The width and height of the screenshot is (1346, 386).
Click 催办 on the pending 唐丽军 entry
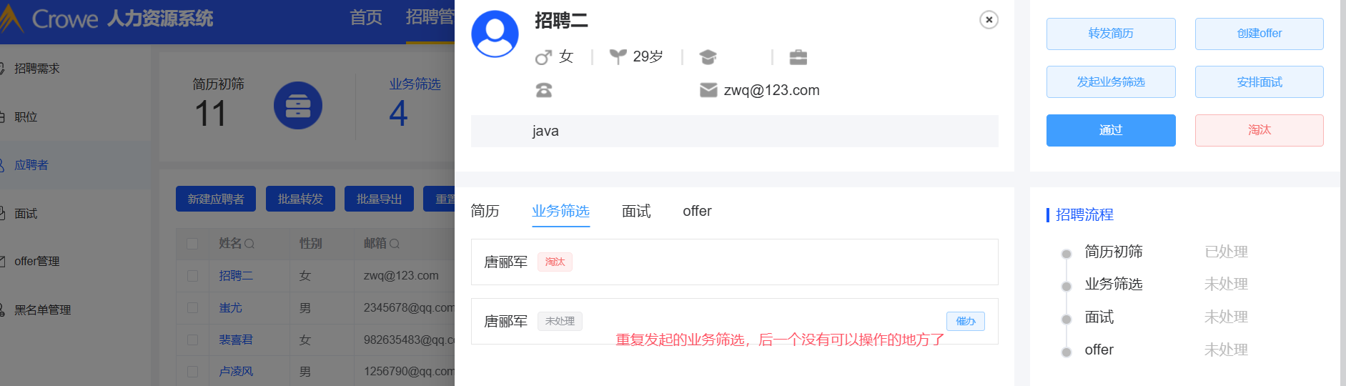965,321
